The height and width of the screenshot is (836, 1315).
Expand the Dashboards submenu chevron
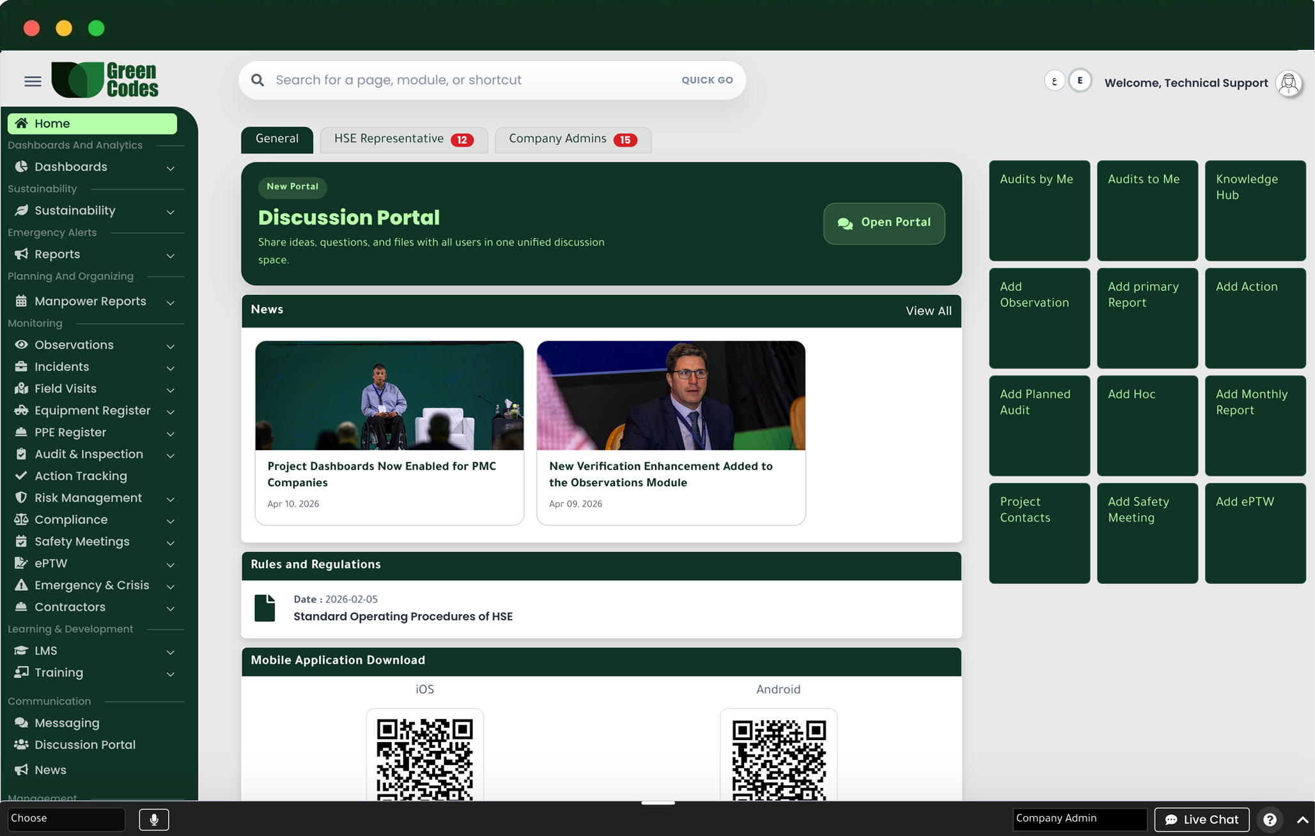pyautogui.click(x=171, y=168)
